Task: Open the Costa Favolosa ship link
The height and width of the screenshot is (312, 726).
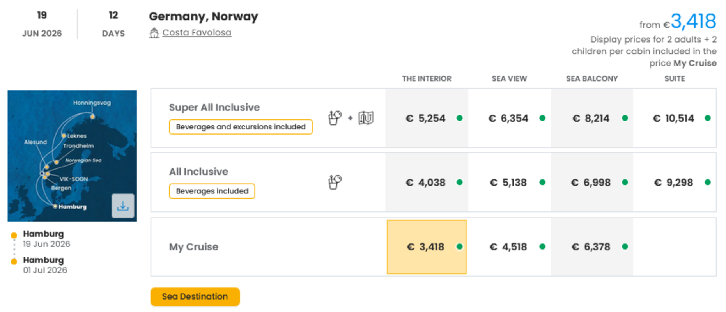Action: [x=197, y=33]
